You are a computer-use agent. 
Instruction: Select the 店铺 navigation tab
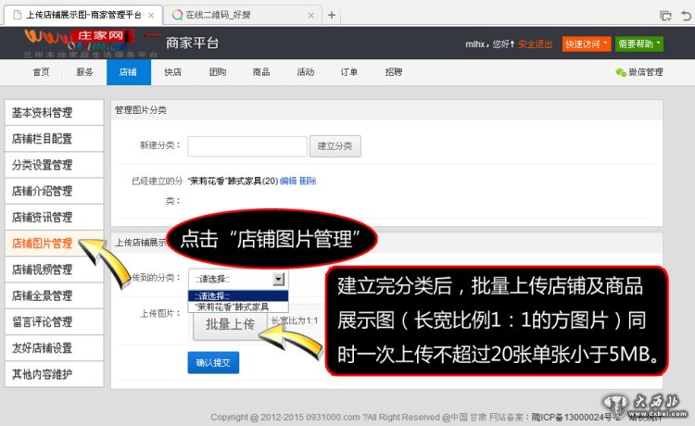click(128, 72)
